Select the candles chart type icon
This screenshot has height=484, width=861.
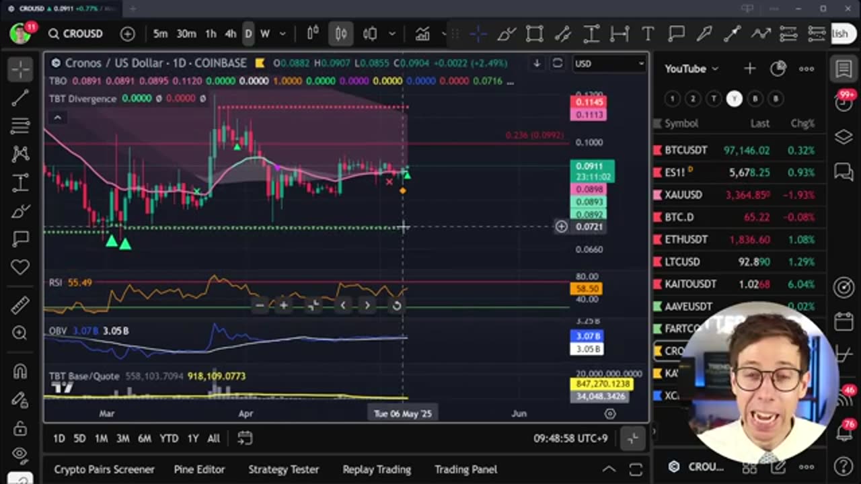[x=340, y=34]
